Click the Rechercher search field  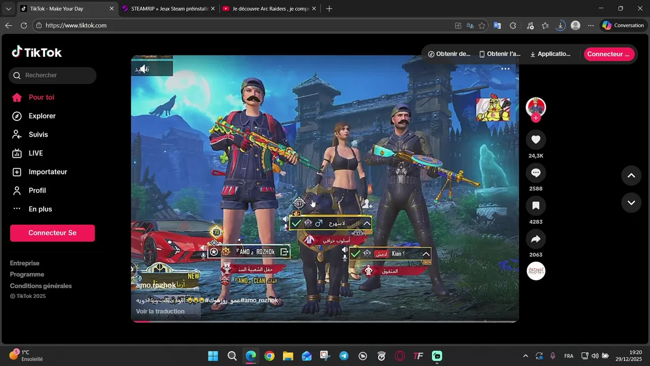coord(52,75)
